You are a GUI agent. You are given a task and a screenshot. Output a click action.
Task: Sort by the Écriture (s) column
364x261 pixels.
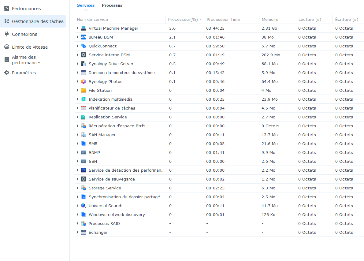coord(348,20)
